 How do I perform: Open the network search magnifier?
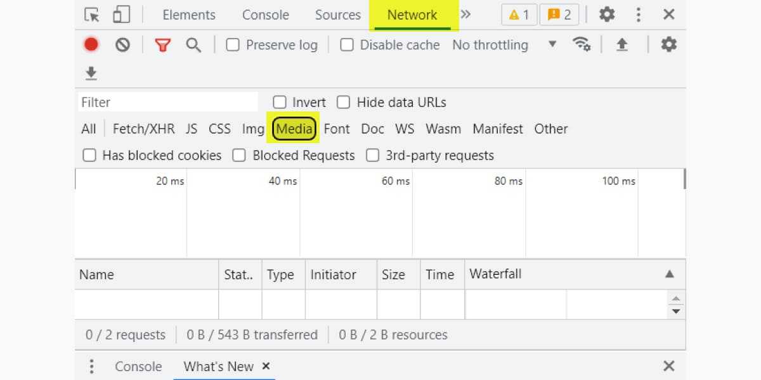[193, 44]
